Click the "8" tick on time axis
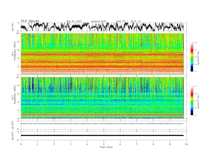This screenshot has width=210, height=162. point(153,144)
